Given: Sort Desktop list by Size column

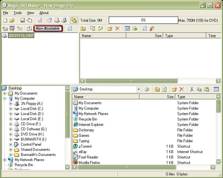Looking at the screenshot, I should (157, 97).
